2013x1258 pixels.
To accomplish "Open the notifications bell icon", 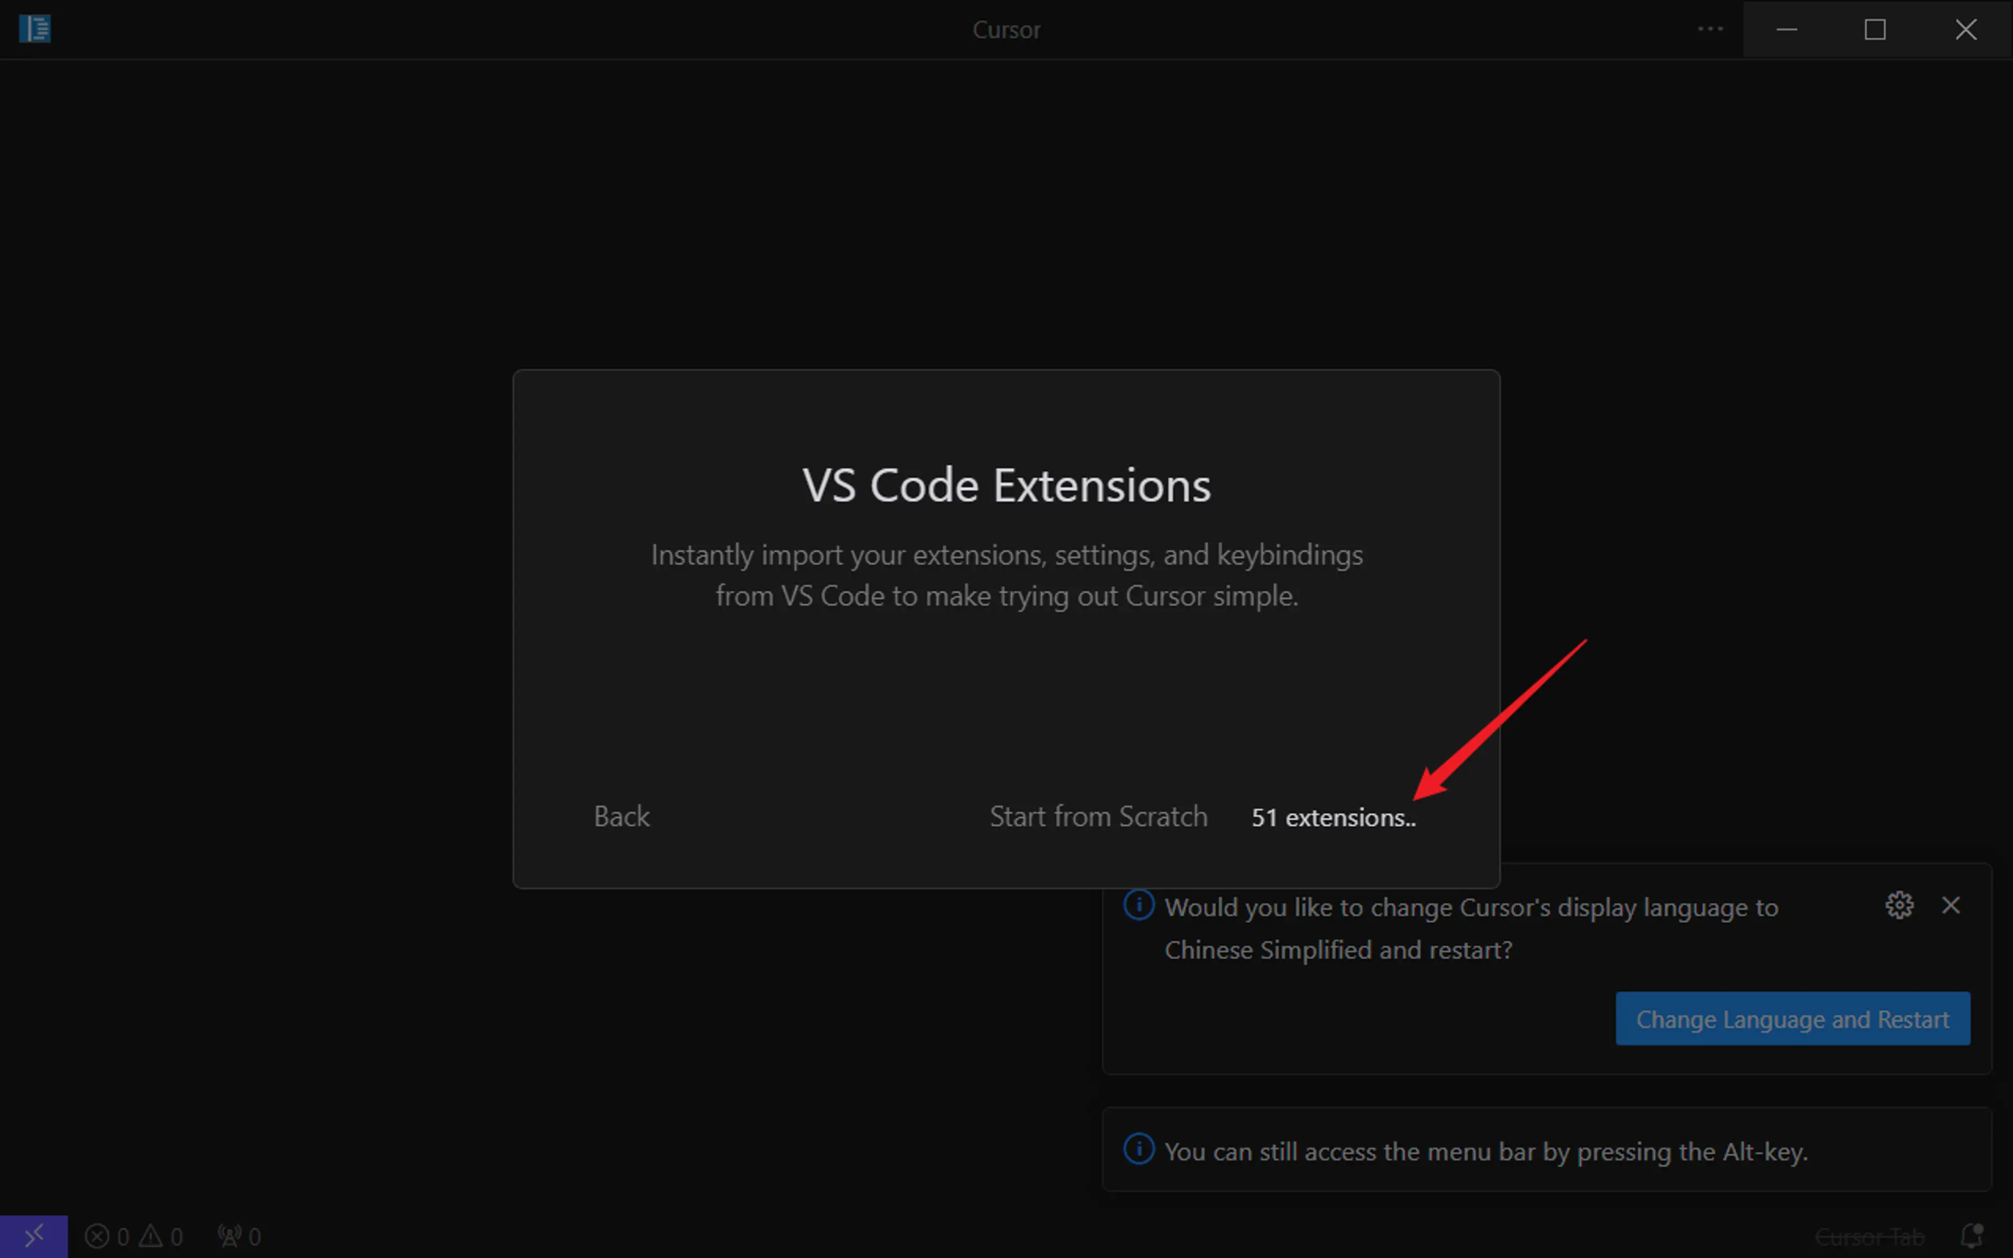I will click(1972, 1237).
